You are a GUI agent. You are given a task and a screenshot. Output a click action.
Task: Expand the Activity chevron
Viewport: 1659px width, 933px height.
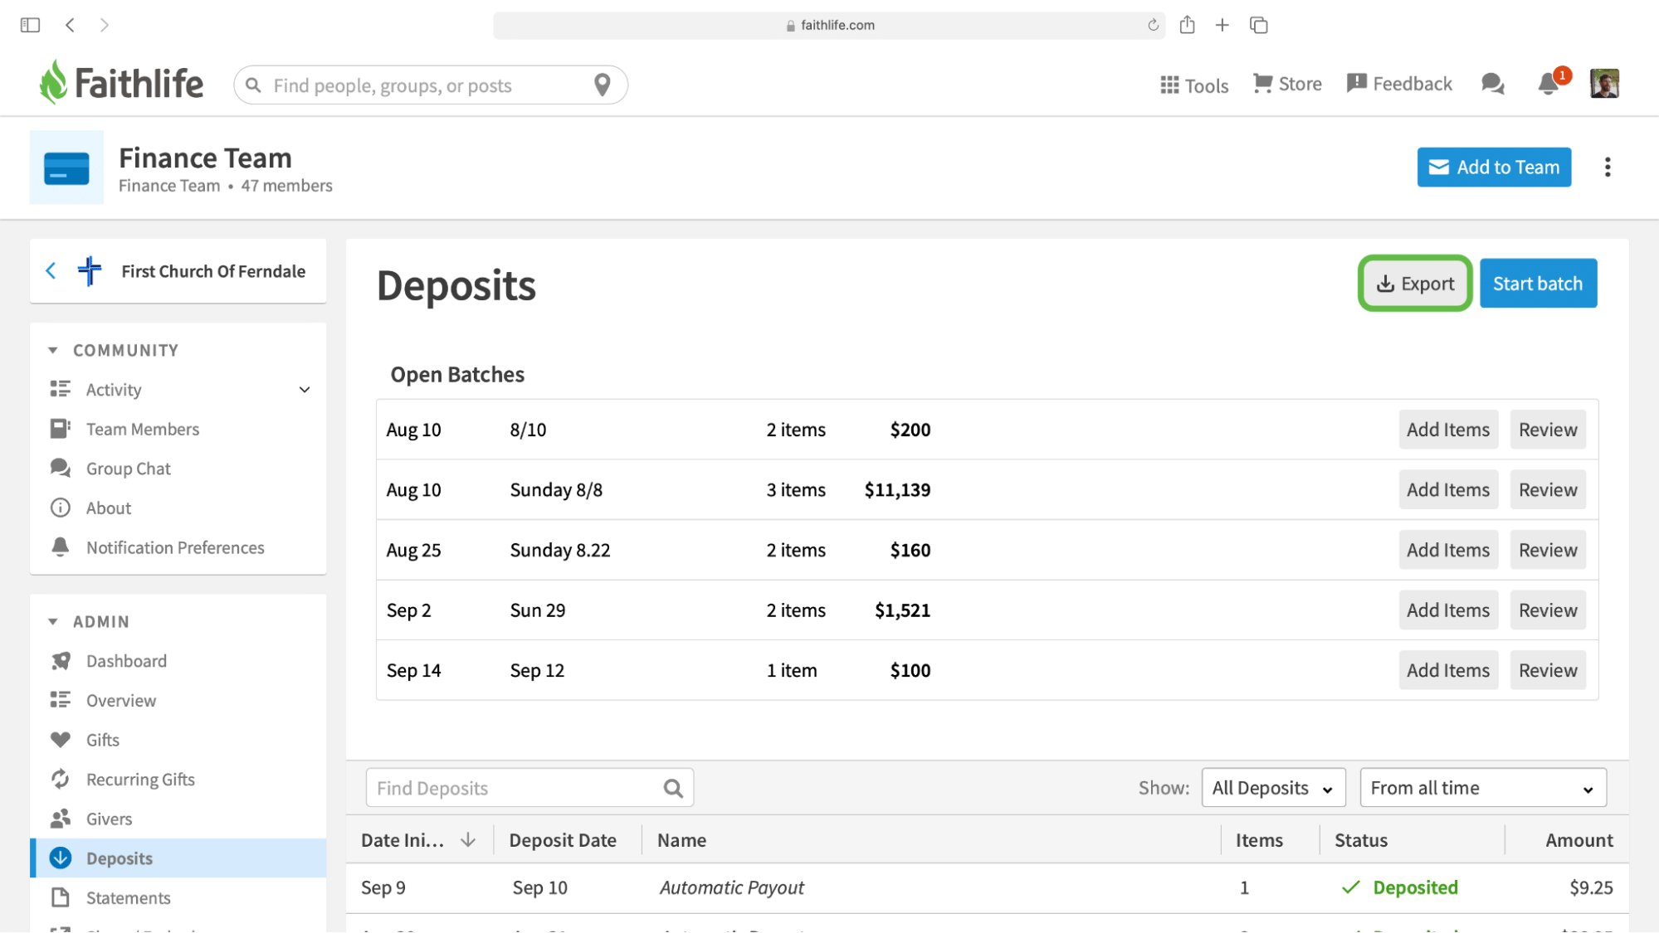(305, 390)
